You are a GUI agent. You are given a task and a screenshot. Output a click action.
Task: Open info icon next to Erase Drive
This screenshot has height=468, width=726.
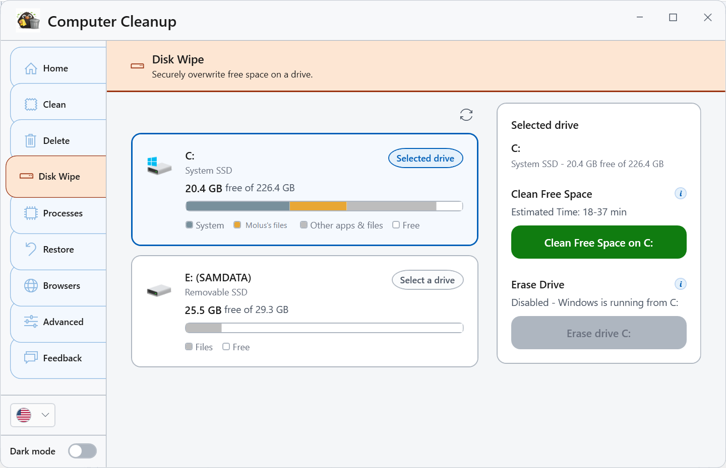pos(681,284)
